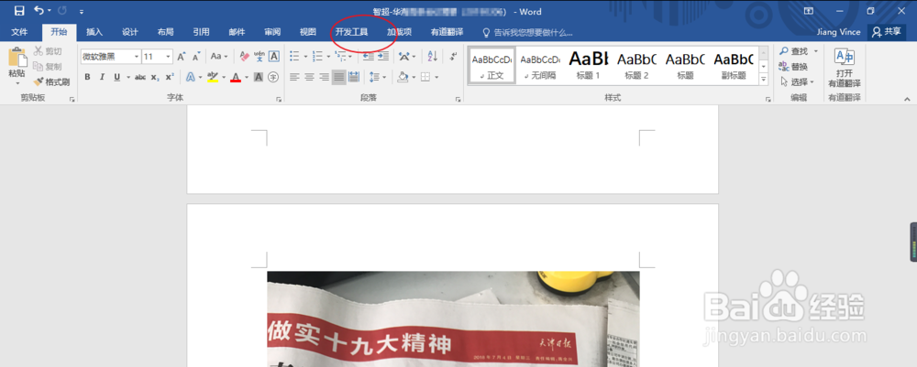Image resolution: width=917 pixels, height=367 pixels.
Task: Apply character border with the boxed A icon
Action: click(x=273, y=57)
